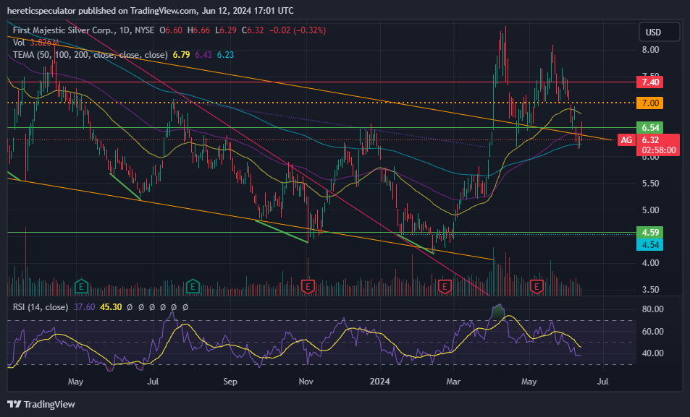Viewport: 690px width, 417px height.
Task: Click the 60.00 RSI axis label
Action: [652, 331]
